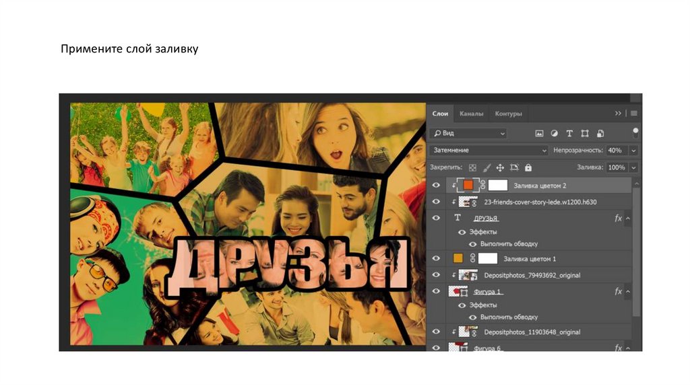This screenshot has height=386, width=690.
Task: Open the Layers panel hamburger menu
Action: pos(634,113)
